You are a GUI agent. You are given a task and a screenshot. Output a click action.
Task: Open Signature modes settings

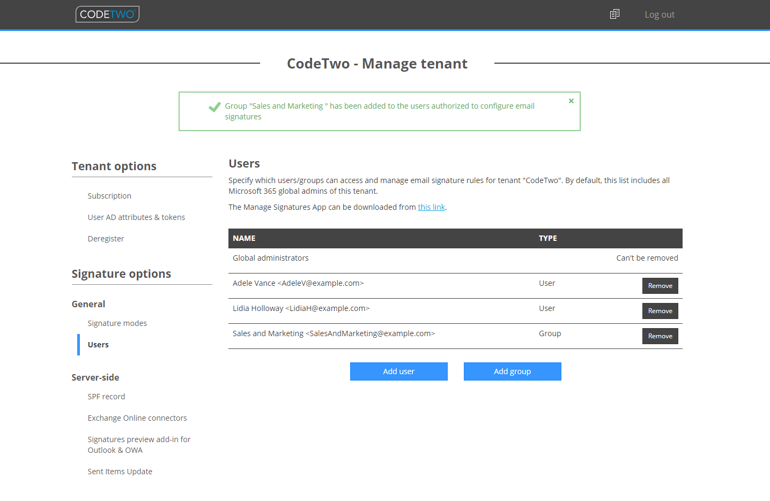point(117,323)
